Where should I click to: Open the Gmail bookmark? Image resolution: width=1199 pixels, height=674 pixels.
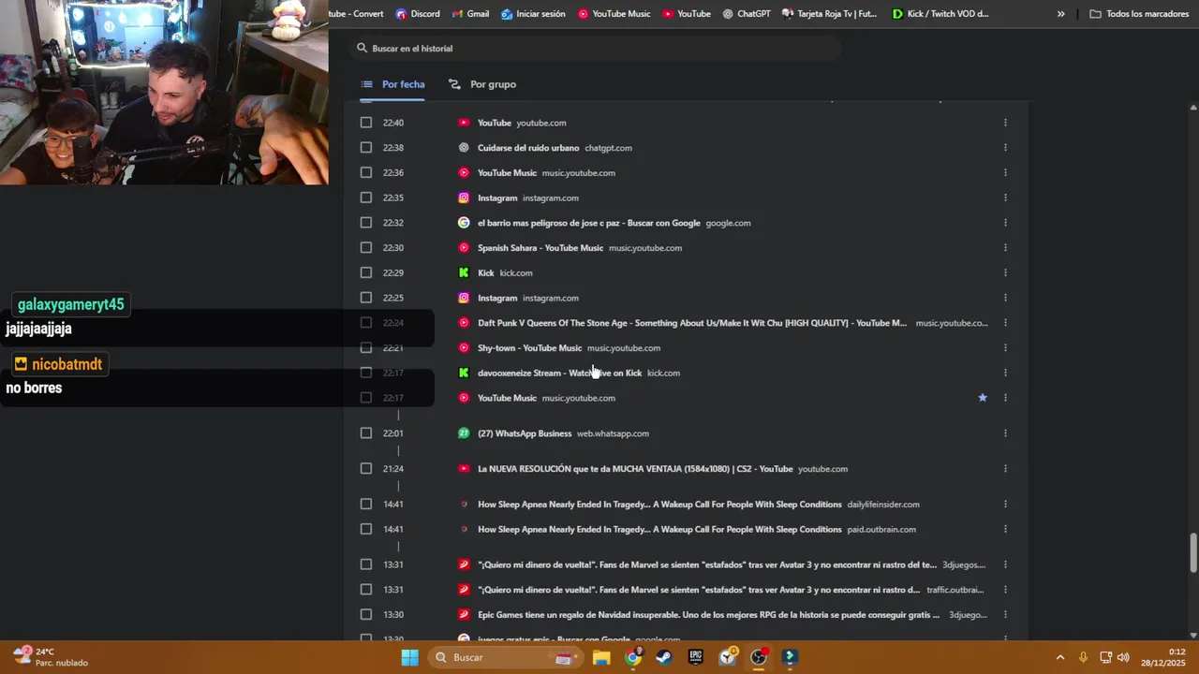click(470, 14)
